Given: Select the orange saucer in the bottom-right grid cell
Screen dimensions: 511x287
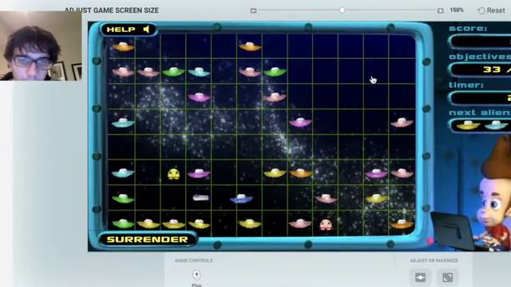Looking at the screenshot, I should (402, 224).
